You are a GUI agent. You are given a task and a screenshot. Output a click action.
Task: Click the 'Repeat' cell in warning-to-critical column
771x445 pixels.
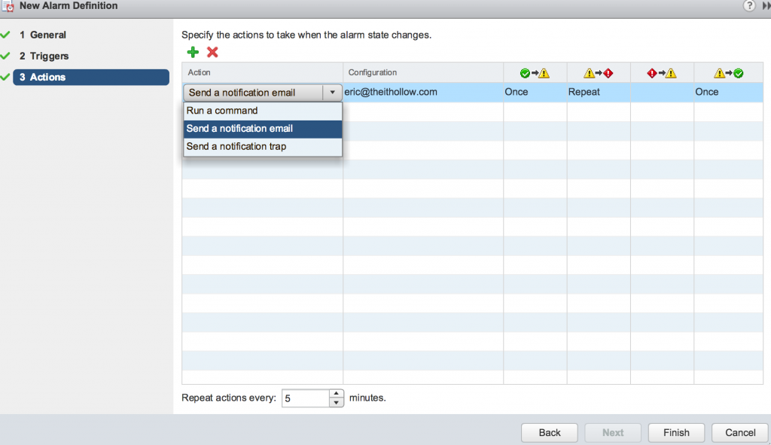click(584, 92)
